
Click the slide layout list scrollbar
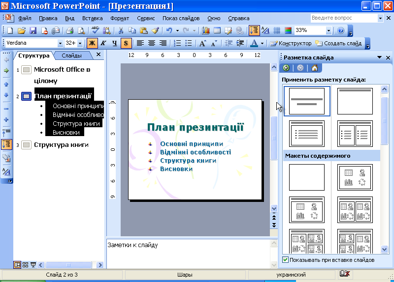point(385,121)
